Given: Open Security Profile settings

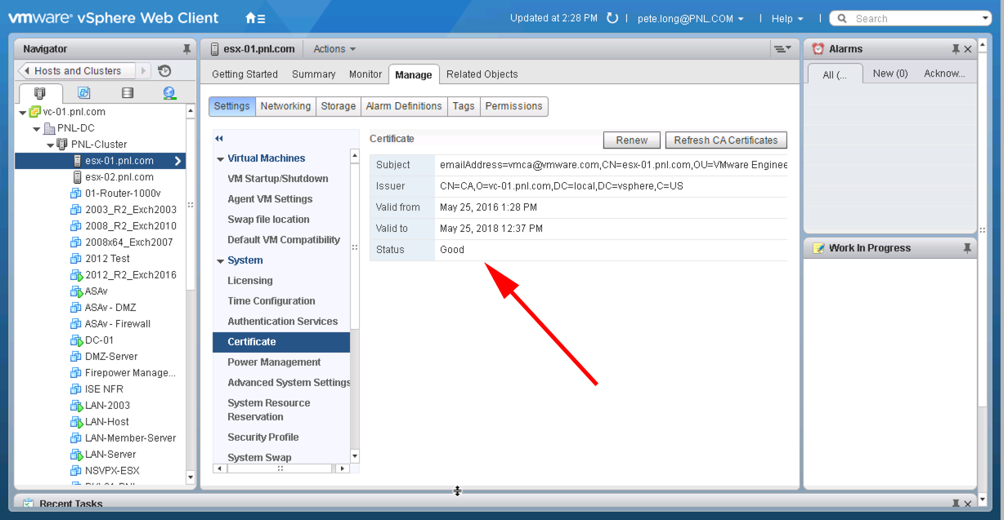Looking at the screenshot, I should (263, 438).
